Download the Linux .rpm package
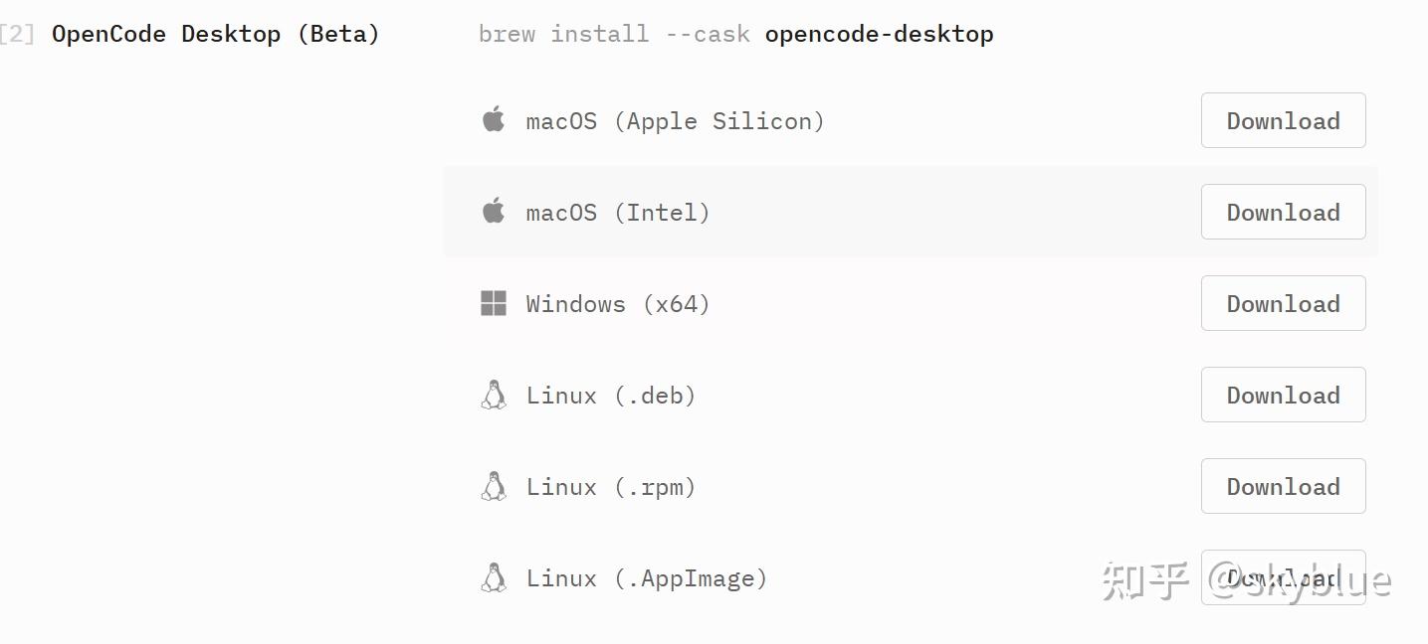Screen dimensions: 1428x644 [x=1283, y=487]
